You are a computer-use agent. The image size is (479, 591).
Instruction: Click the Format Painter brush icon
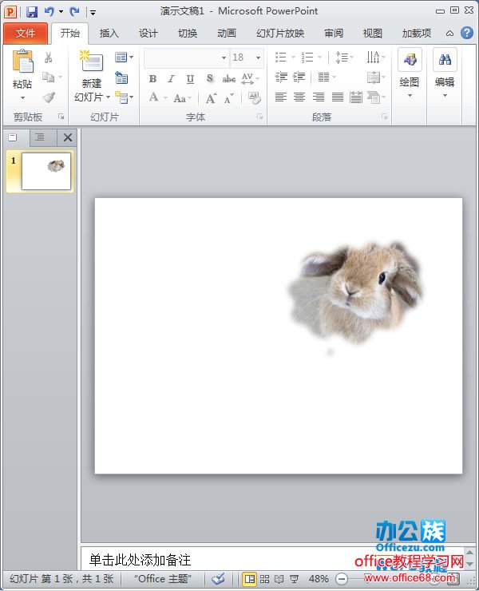(x=49, y=97)
